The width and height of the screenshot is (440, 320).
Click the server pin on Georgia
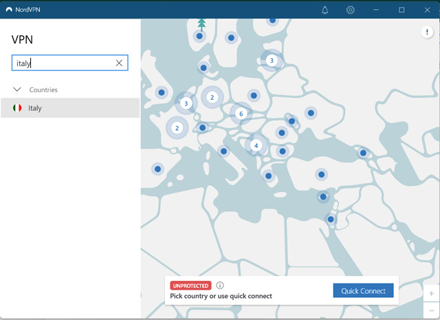click(x=363, y=153)
